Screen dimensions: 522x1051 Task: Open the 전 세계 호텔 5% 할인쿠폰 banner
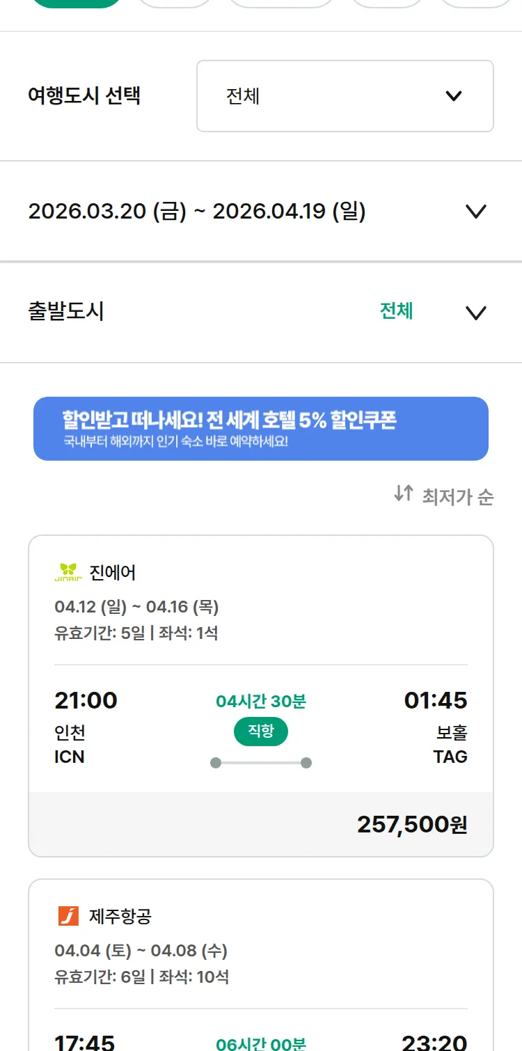261,429
